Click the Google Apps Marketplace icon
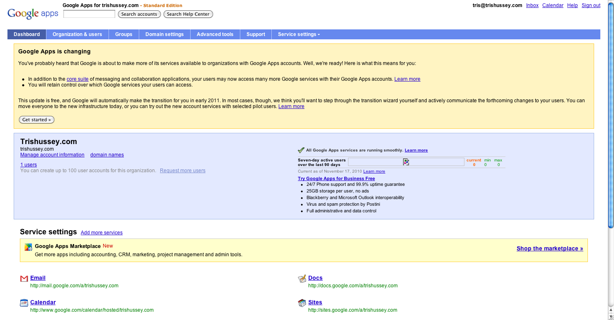Viewport: 614px width, 320px height. (x=28, y=247)
